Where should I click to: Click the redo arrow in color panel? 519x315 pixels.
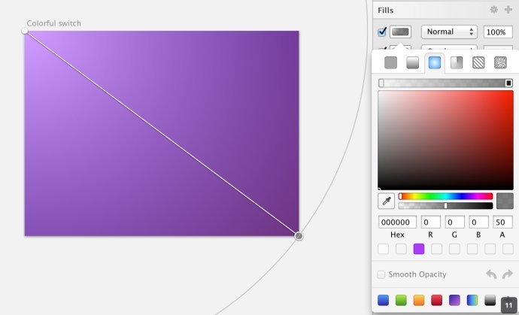pyautogui.click(x=507, y=274)
